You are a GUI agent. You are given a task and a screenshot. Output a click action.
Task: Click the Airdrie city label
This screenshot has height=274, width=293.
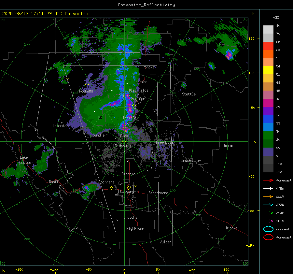[x=128, y=174]
